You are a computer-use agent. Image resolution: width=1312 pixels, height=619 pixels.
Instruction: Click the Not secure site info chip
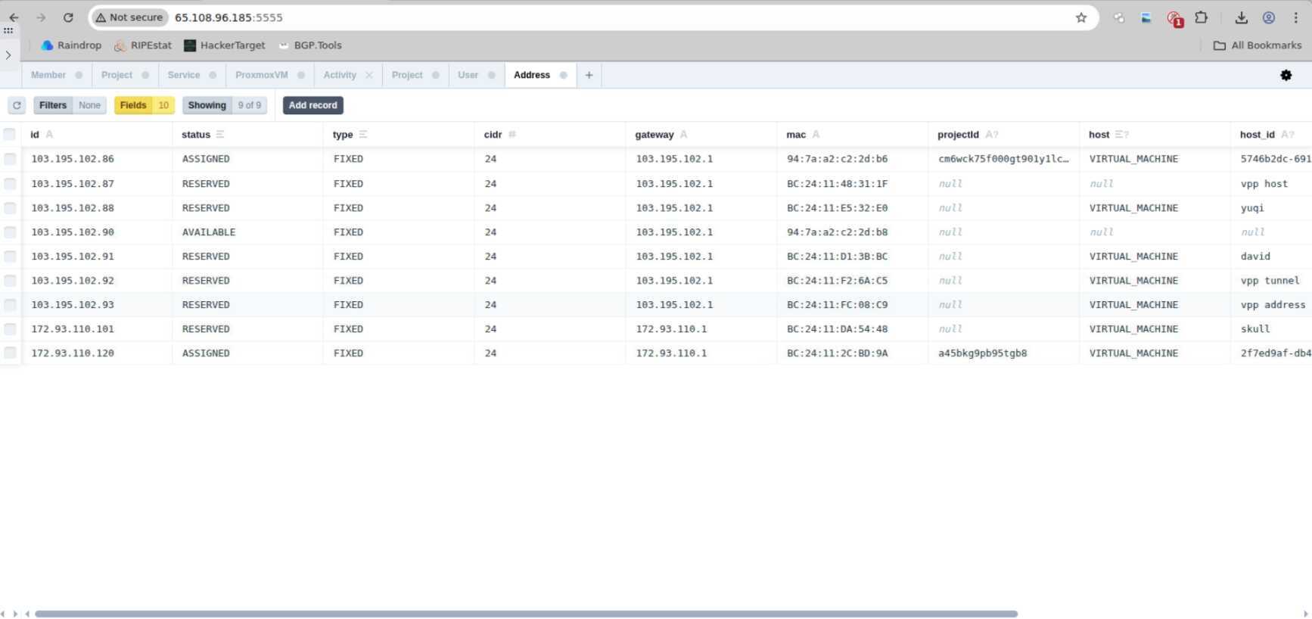coord(129,17)
